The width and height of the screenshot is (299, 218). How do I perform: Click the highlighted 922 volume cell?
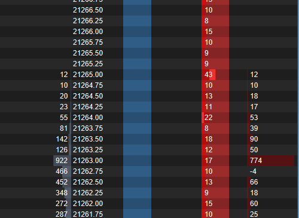point(62,161)
